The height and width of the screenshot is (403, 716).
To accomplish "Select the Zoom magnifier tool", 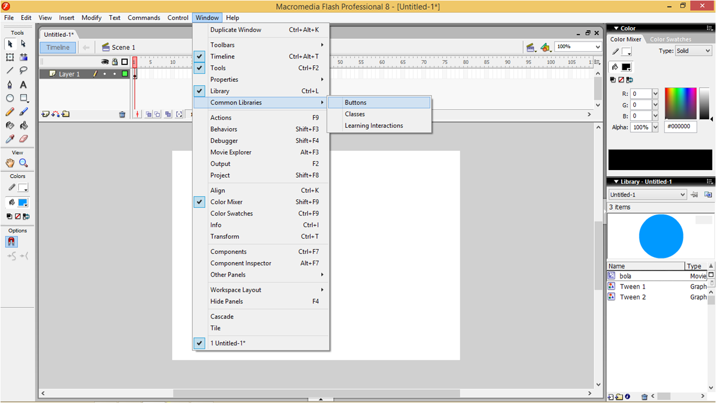I will 23,162.
